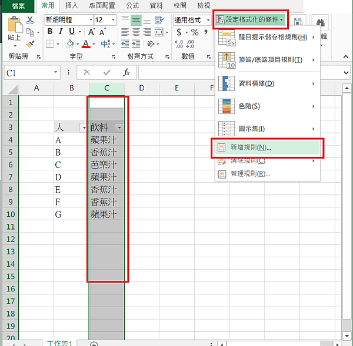Open the 檔案 File tab
The height and width of the screenshot is (346, 353).
(18, 6)
